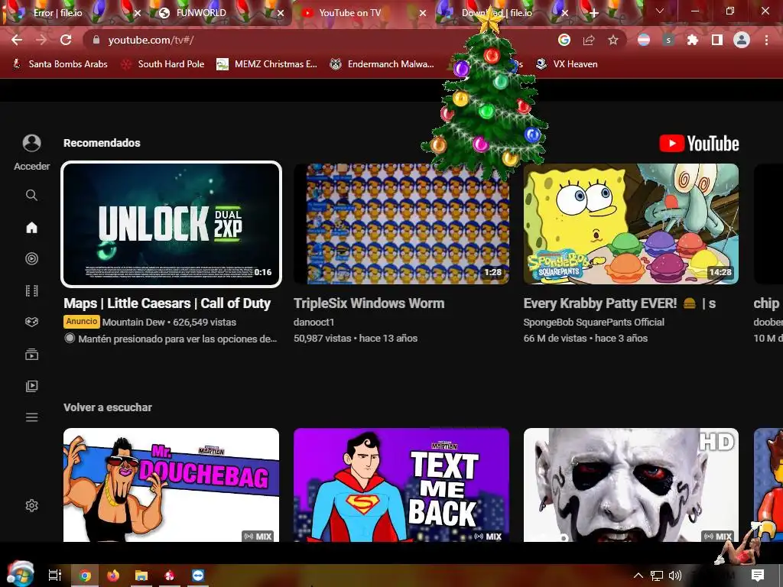Screen dimensions: 783x587
Task: Open the music target icon in the sidebar
Action: pos(31,258)
